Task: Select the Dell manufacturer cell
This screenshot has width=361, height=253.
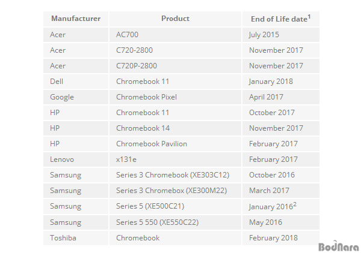Action: point(58,82)
